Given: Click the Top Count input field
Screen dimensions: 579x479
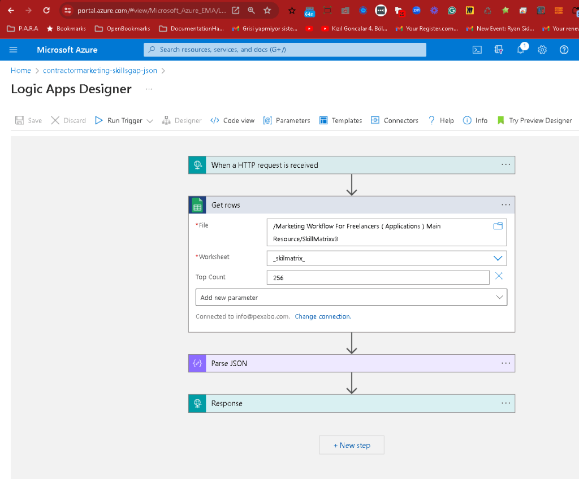Looking at the screenshot, I should click(x=378, y=277).
